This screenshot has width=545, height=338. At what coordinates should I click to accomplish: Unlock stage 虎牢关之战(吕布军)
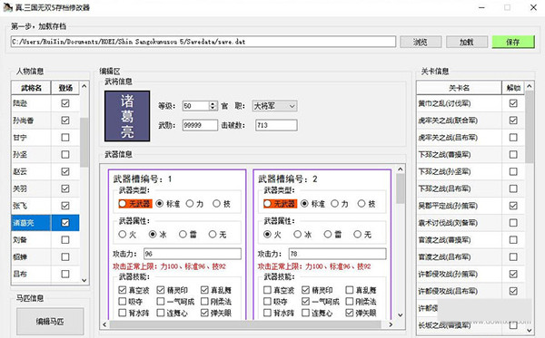coord(513,137)
